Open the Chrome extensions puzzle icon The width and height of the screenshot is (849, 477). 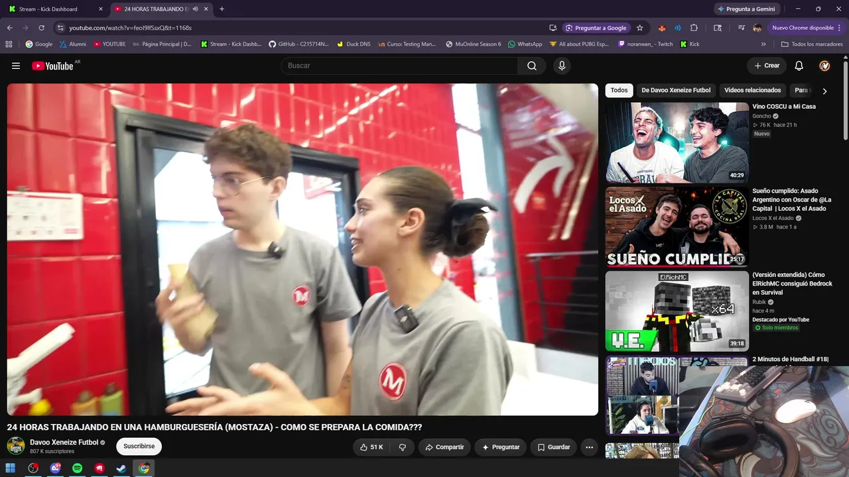point(694,28)
